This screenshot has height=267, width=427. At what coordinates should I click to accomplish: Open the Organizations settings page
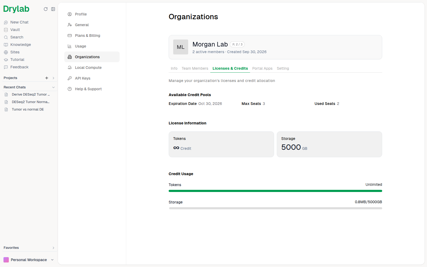coord(92,57)
